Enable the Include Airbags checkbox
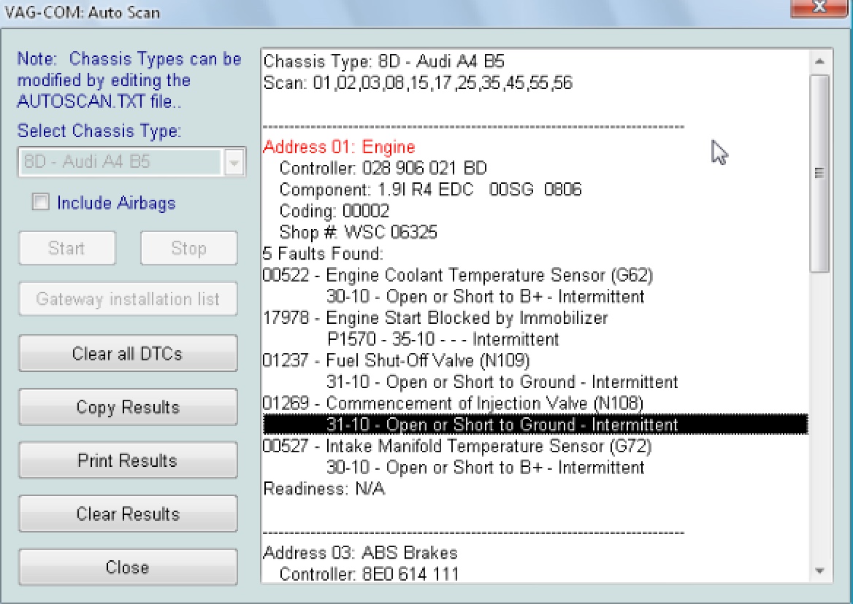Screen dimensions: 853x604 click(41, 203)
